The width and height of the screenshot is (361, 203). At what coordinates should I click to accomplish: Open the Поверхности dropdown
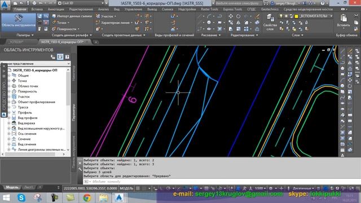66,29
